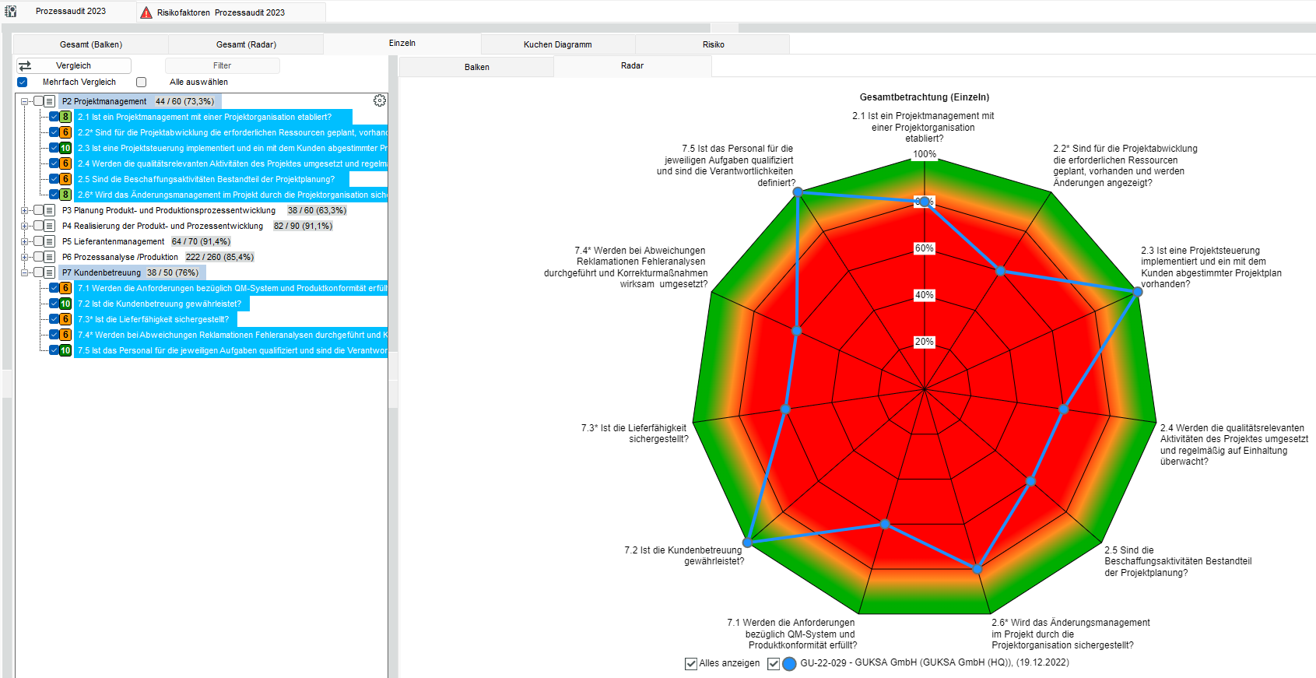The height and width of the screenshot is (678, 1316).
Task: Disable the Mehrfach Vergleich checkbox
Action: pos(22,82)
